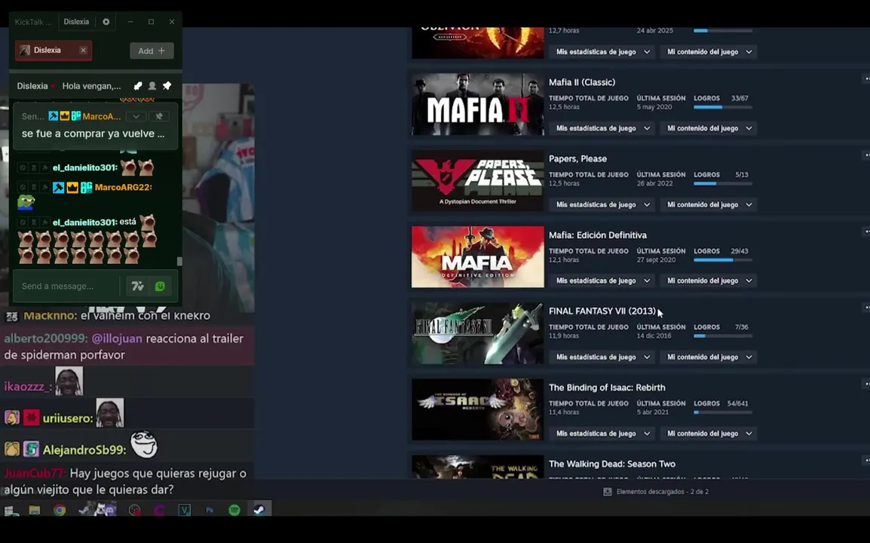
Task: Open File Explorer from the taskbar
Action: 35,510
